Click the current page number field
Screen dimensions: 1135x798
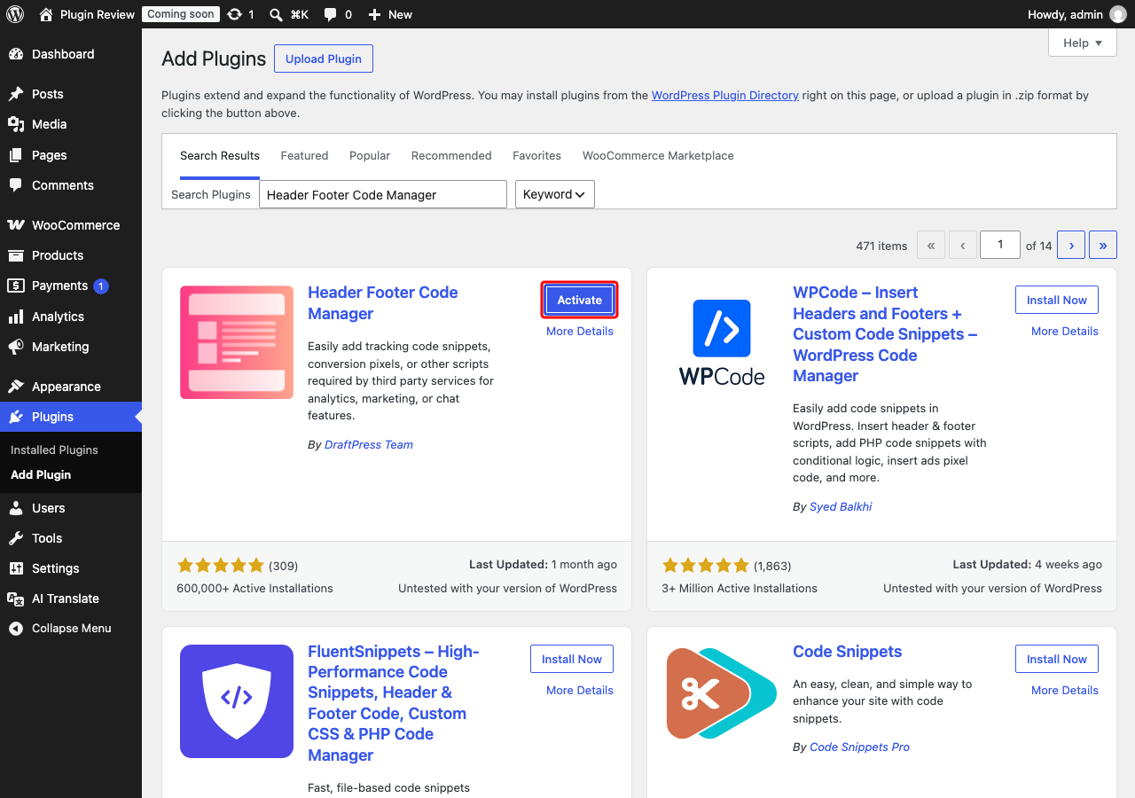1000,245
